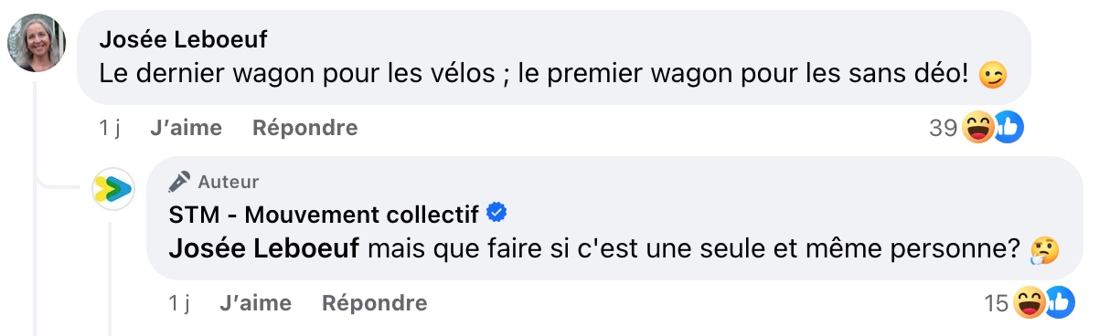Open the 1 j timestamp of STM's reply
This screenshot has width=1110, height=336.
click(x=179, y=302)
